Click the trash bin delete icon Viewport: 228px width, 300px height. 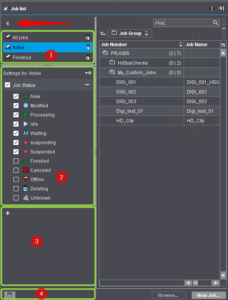click(x=10, y=295)
